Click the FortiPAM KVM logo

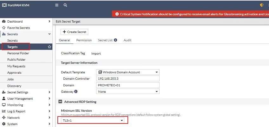click(16, 5)
